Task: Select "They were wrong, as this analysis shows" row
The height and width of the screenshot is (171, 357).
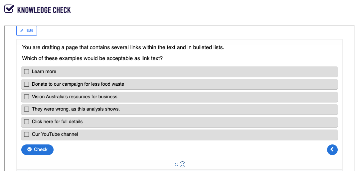Action: coord(179,110)
